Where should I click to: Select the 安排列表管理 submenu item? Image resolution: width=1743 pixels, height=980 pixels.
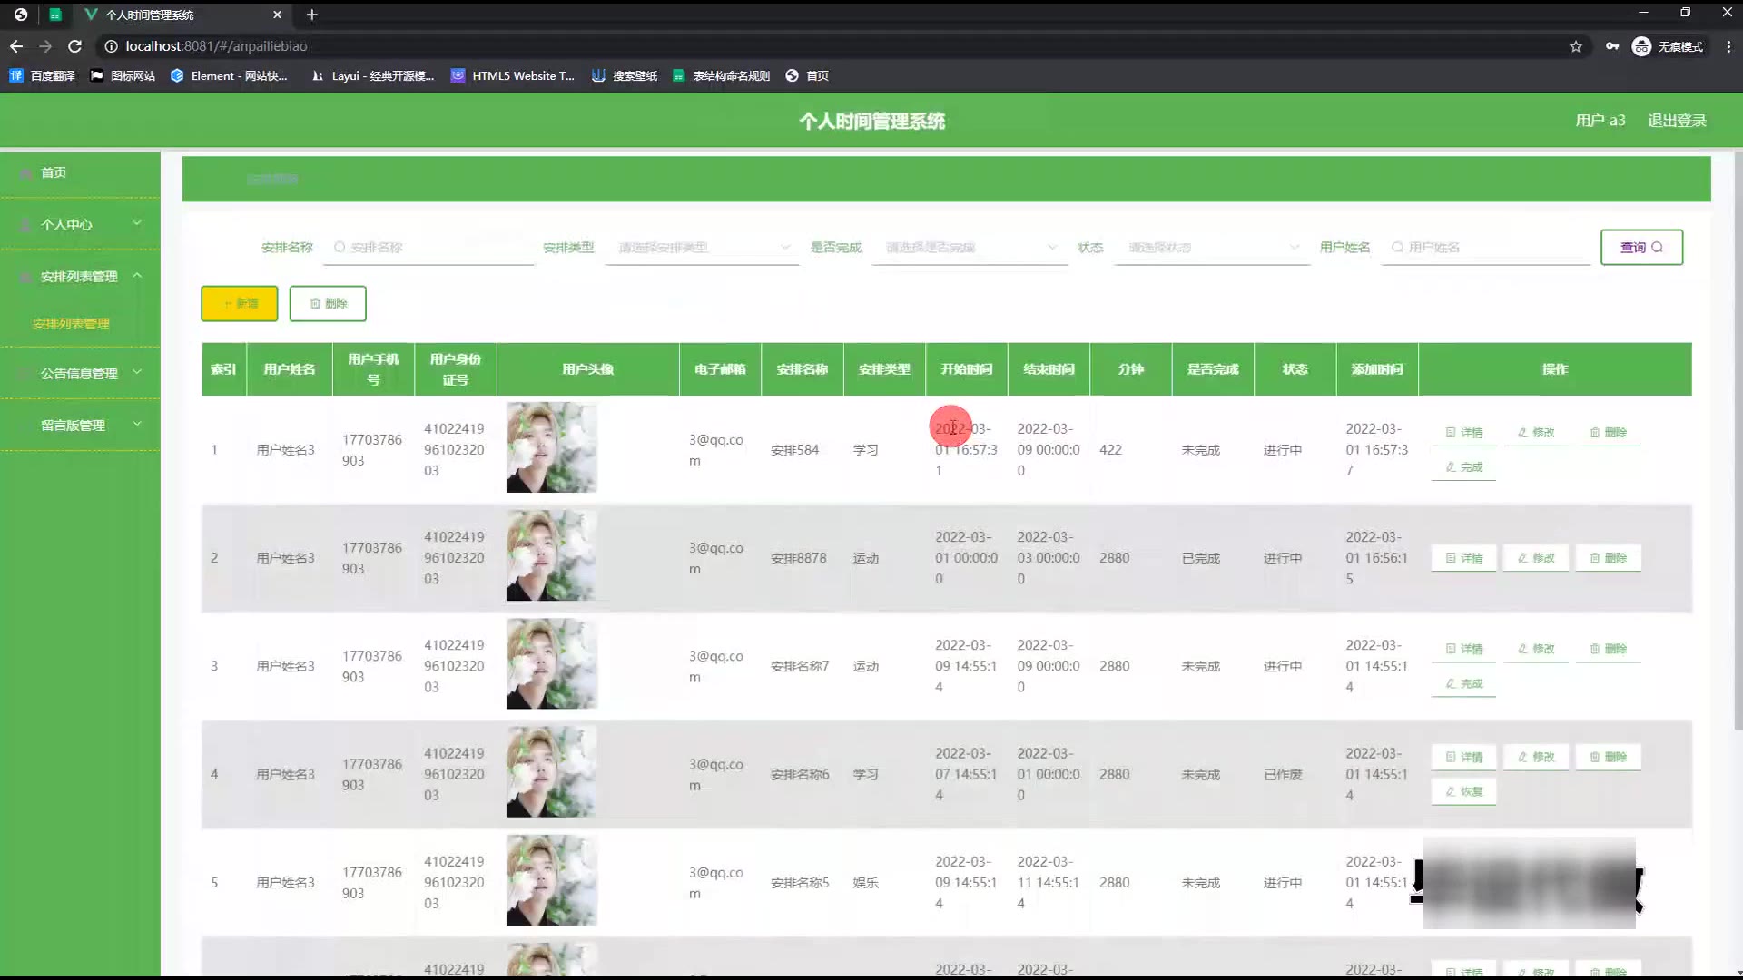71,324
